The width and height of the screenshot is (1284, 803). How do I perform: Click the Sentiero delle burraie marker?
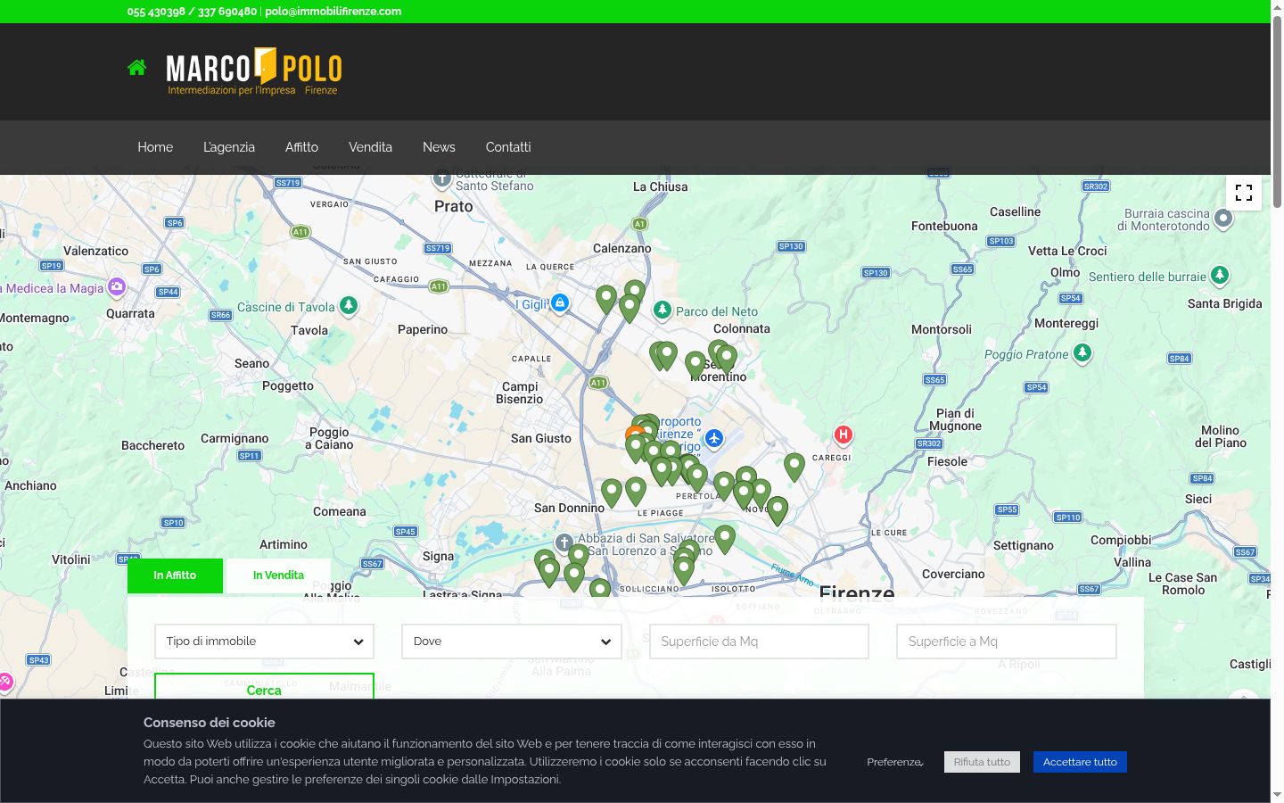(1220, 276)
